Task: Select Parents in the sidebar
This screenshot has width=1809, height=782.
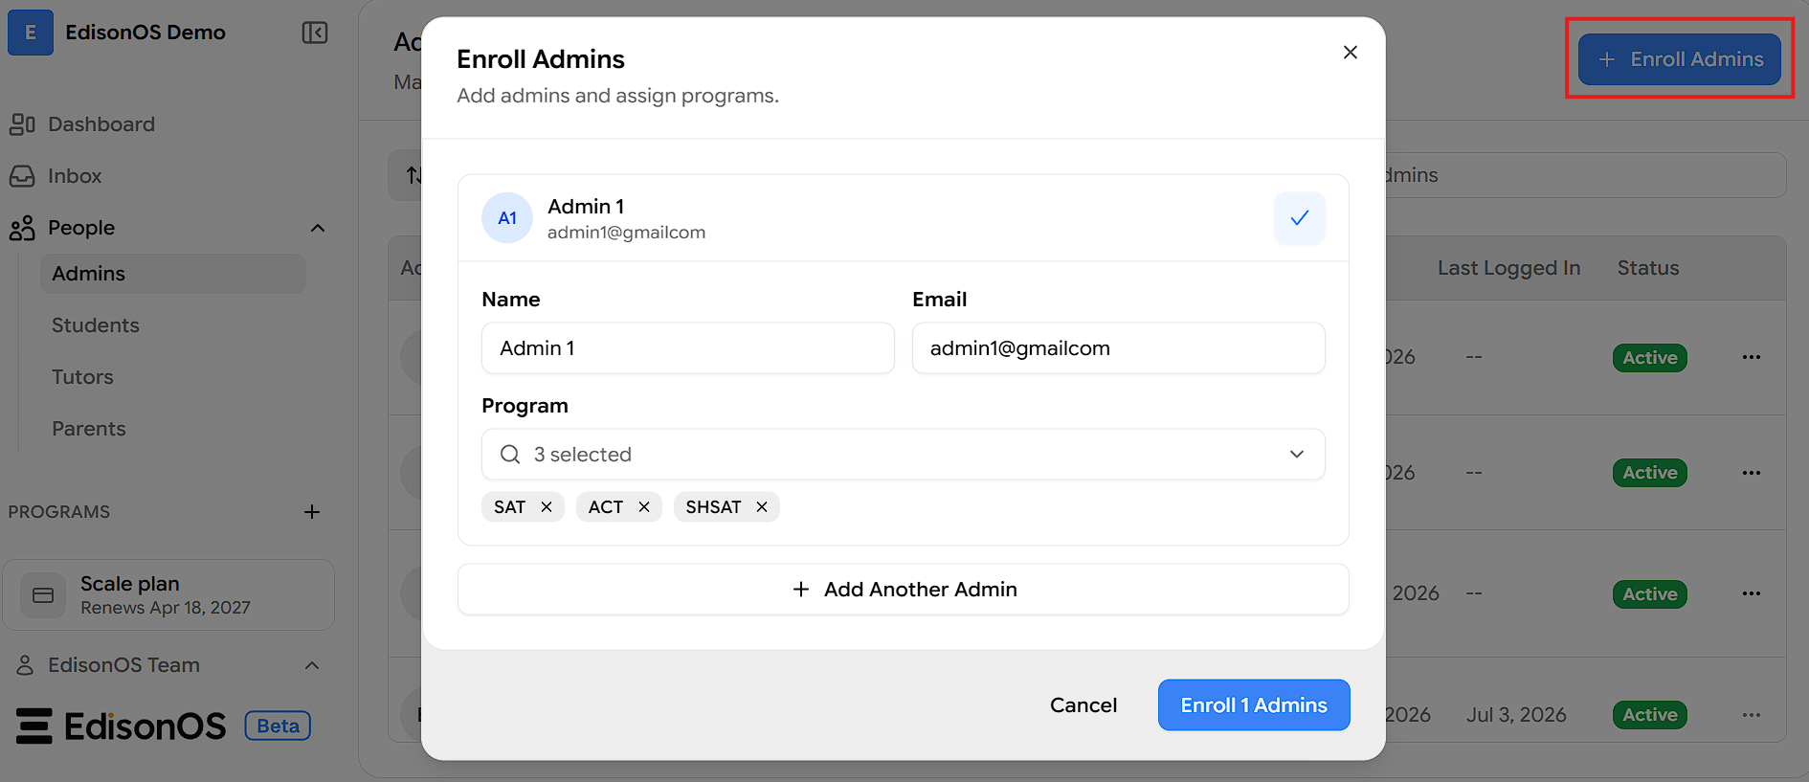Action: tap(89, 429)
